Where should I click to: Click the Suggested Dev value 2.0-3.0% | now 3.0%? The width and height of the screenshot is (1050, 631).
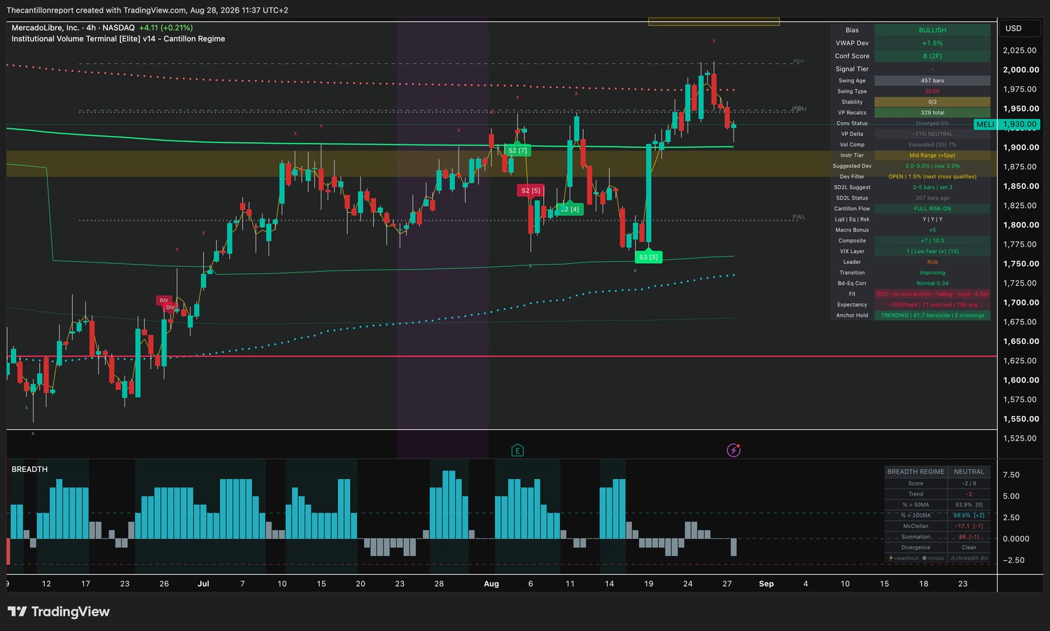(932, 166)
